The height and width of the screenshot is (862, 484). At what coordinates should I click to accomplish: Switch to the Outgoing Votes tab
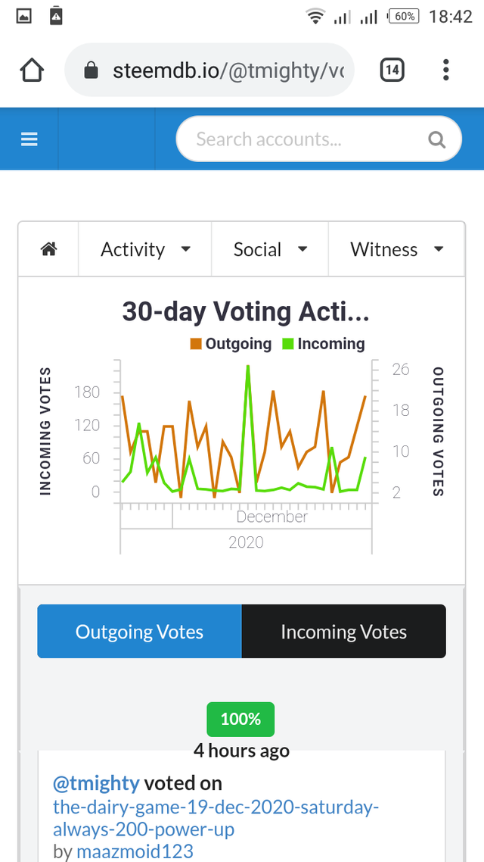coord(139,632)
